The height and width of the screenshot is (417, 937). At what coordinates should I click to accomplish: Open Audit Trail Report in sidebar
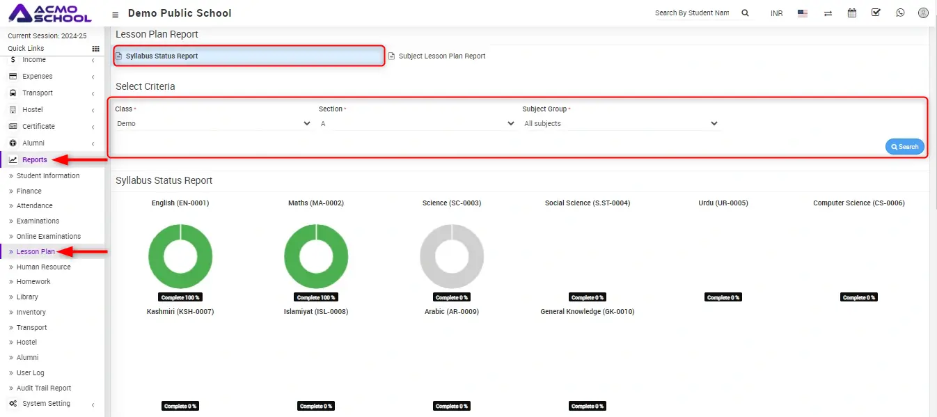click(x=44, y=388)
